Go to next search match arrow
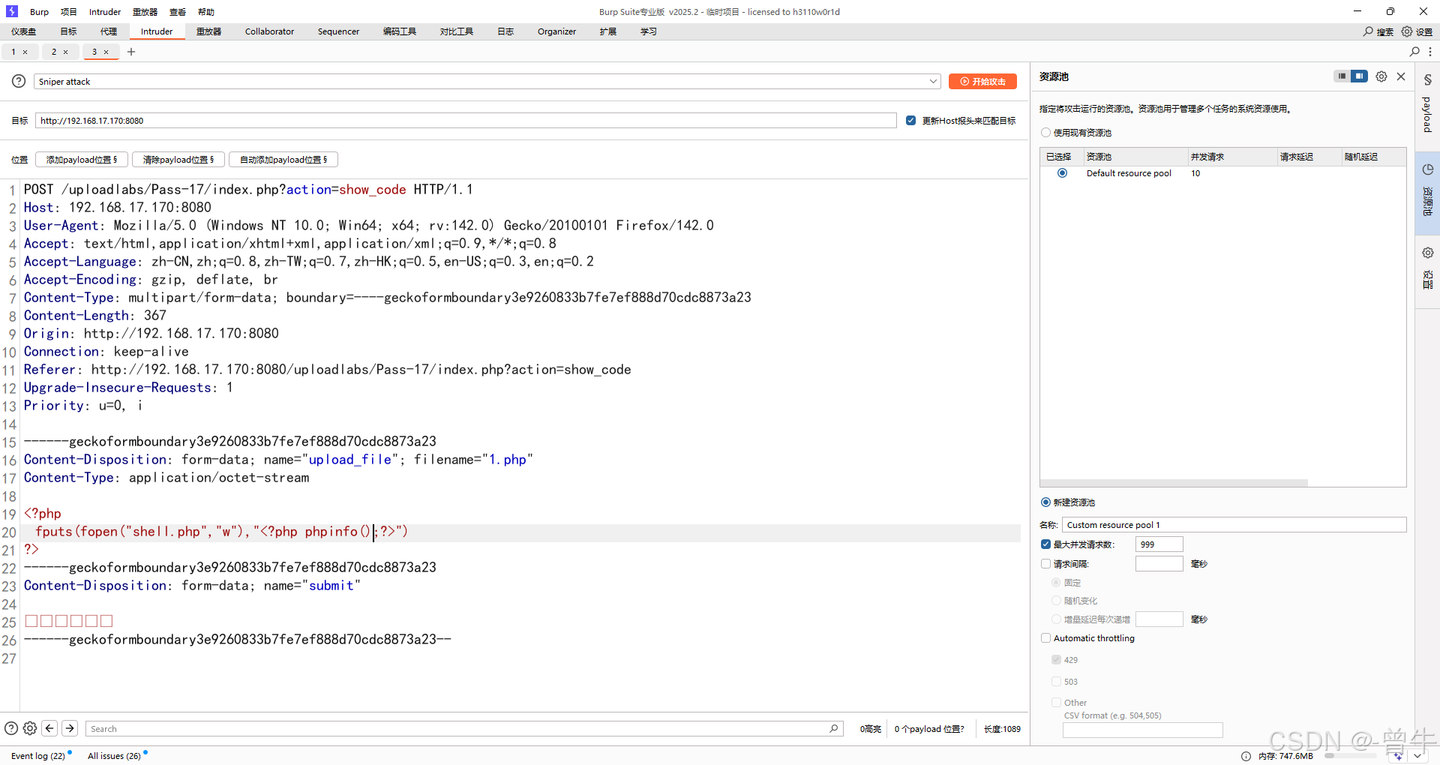 pyautogui.click(x=70, y=728)
